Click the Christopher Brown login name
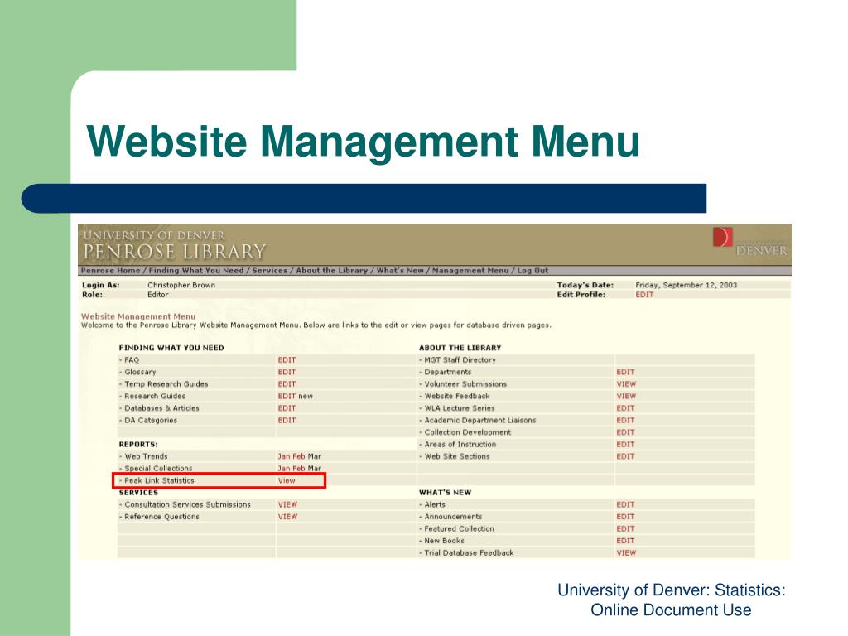This screenshot has width=848, height=636. coord(181,285)
